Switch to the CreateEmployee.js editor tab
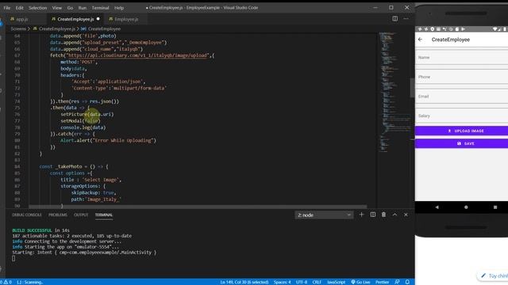Viewport: 508px width, 285px height. (x=75, y=19)
